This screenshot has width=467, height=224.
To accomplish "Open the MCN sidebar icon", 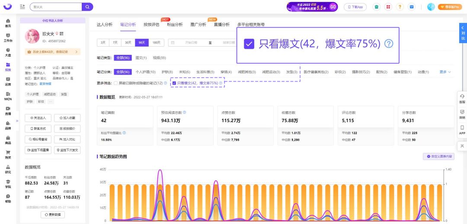I will click(x=8, y=96).
